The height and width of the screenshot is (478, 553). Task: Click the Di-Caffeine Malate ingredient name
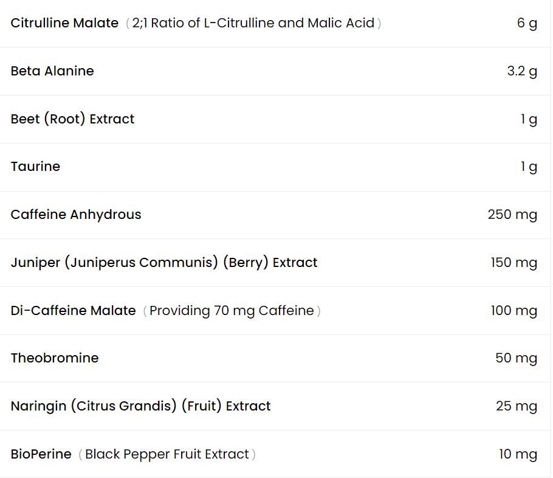pyautogui.click(x=73, y=311)
